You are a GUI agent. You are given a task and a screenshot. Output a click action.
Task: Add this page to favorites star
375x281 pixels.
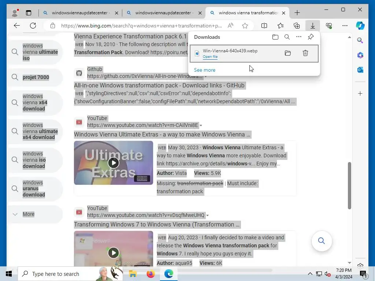[x=245, y=26]
